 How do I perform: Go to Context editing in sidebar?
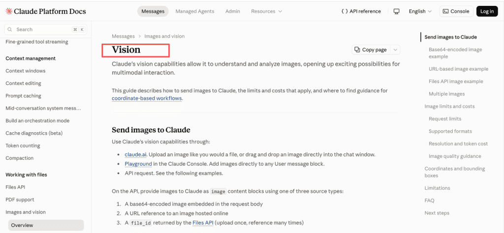point(23,84)
